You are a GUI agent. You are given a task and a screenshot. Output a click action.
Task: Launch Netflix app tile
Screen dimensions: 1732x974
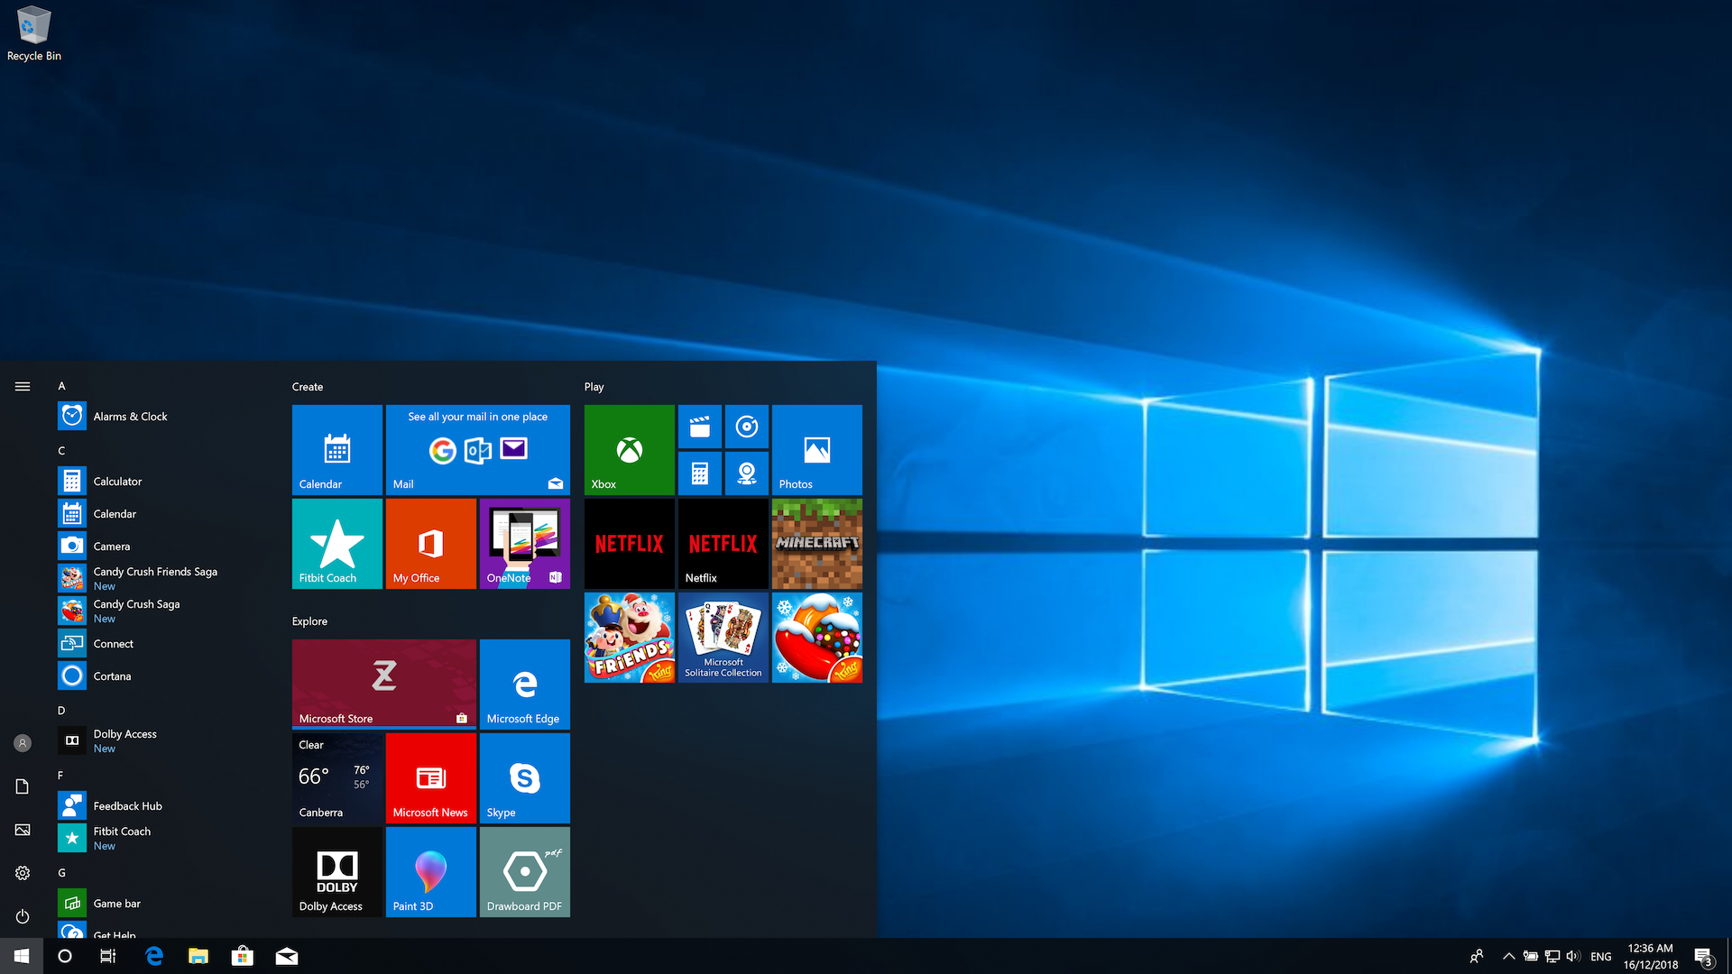coord(722,542)
